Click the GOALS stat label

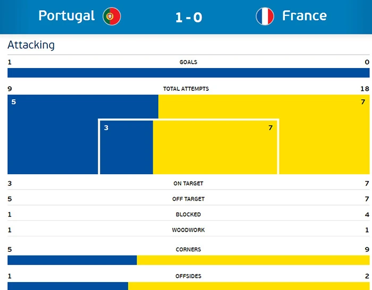tap(188, 62)
